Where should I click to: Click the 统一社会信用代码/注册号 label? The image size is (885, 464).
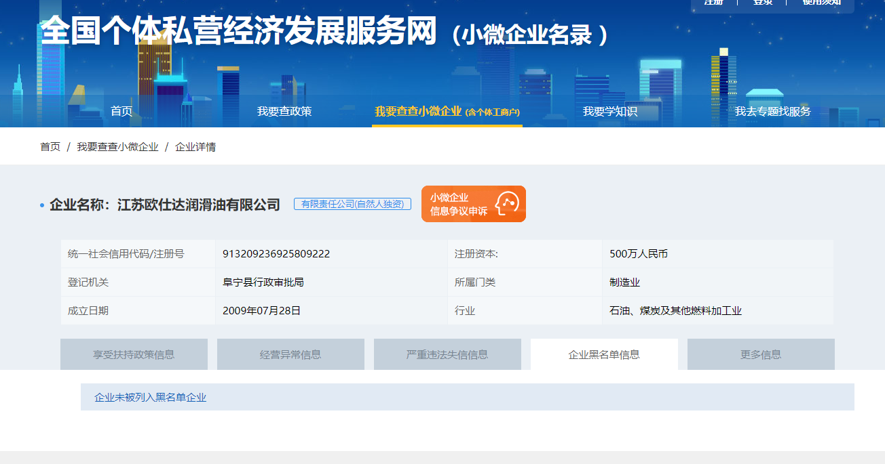pyautogui.click(x=126, y=254)
